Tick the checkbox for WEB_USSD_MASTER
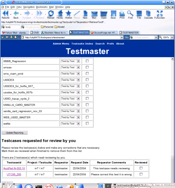 pyautogui.click(x=87, y=117)
